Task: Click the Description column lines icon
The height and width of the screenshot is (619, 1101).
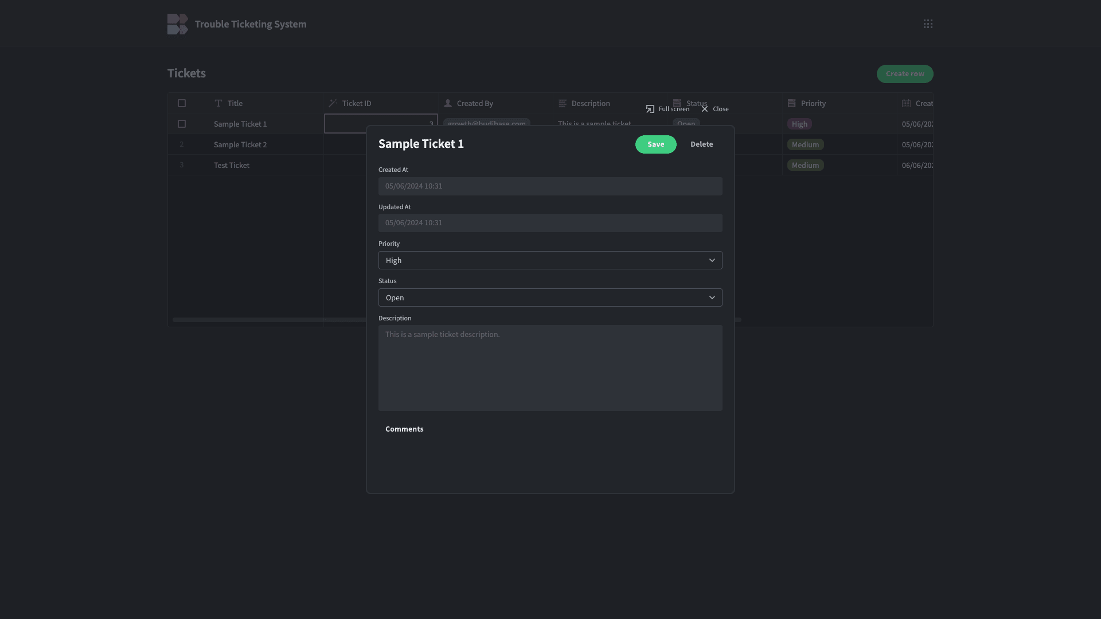Action: [563, 103]
